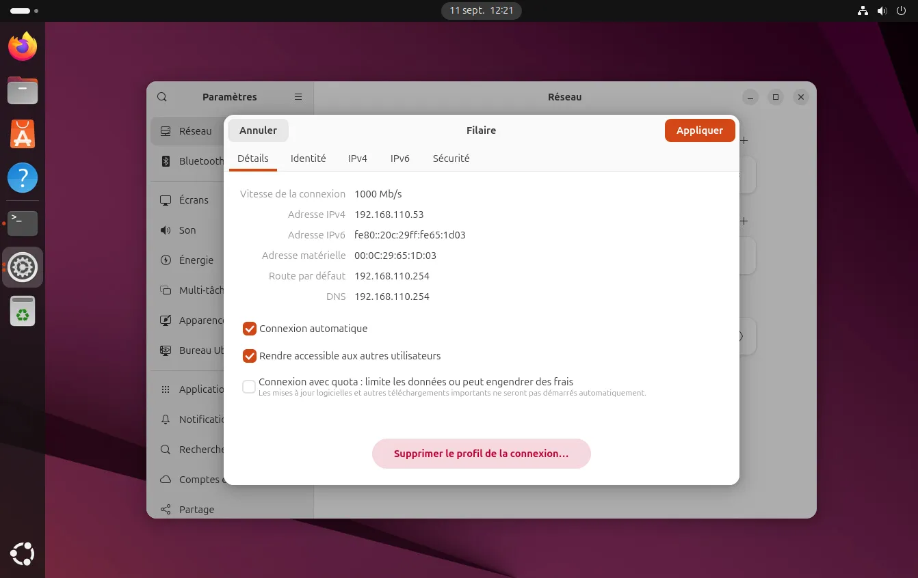The height and width of the screenshot is (578, 918).
Task: Open the hamburger menu in Paramètres
Action: tap(298, 97)
